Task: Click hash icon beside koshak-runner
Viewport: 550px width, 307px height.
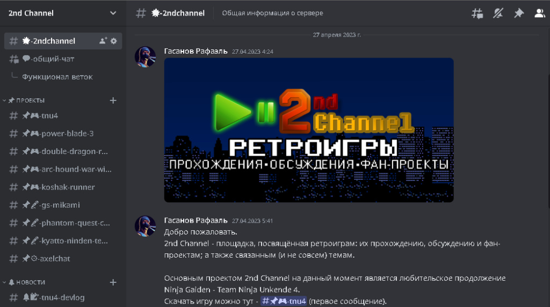Action: pyautogui.click(x=13, y=187)
